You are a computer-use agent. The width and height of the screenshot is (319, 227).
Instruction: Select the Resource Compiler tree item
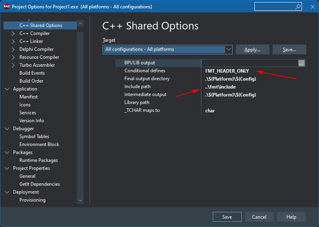(x=39, y=57)
